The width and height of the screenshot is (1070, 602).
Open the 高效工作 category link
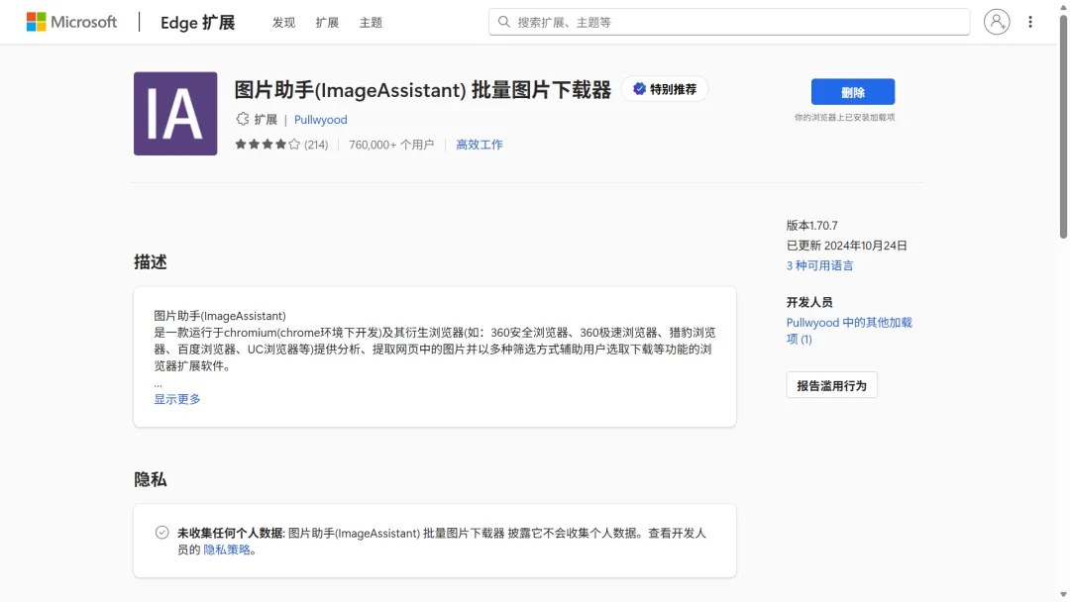[480, 145]
